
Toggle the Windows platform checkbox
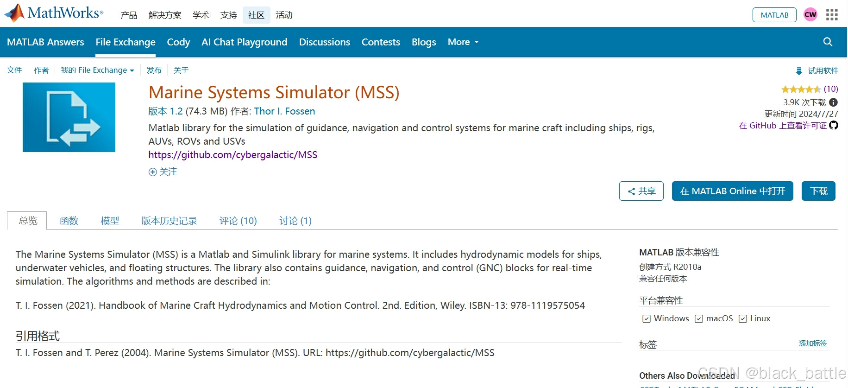pyautogui.click(x=647, y=319)
